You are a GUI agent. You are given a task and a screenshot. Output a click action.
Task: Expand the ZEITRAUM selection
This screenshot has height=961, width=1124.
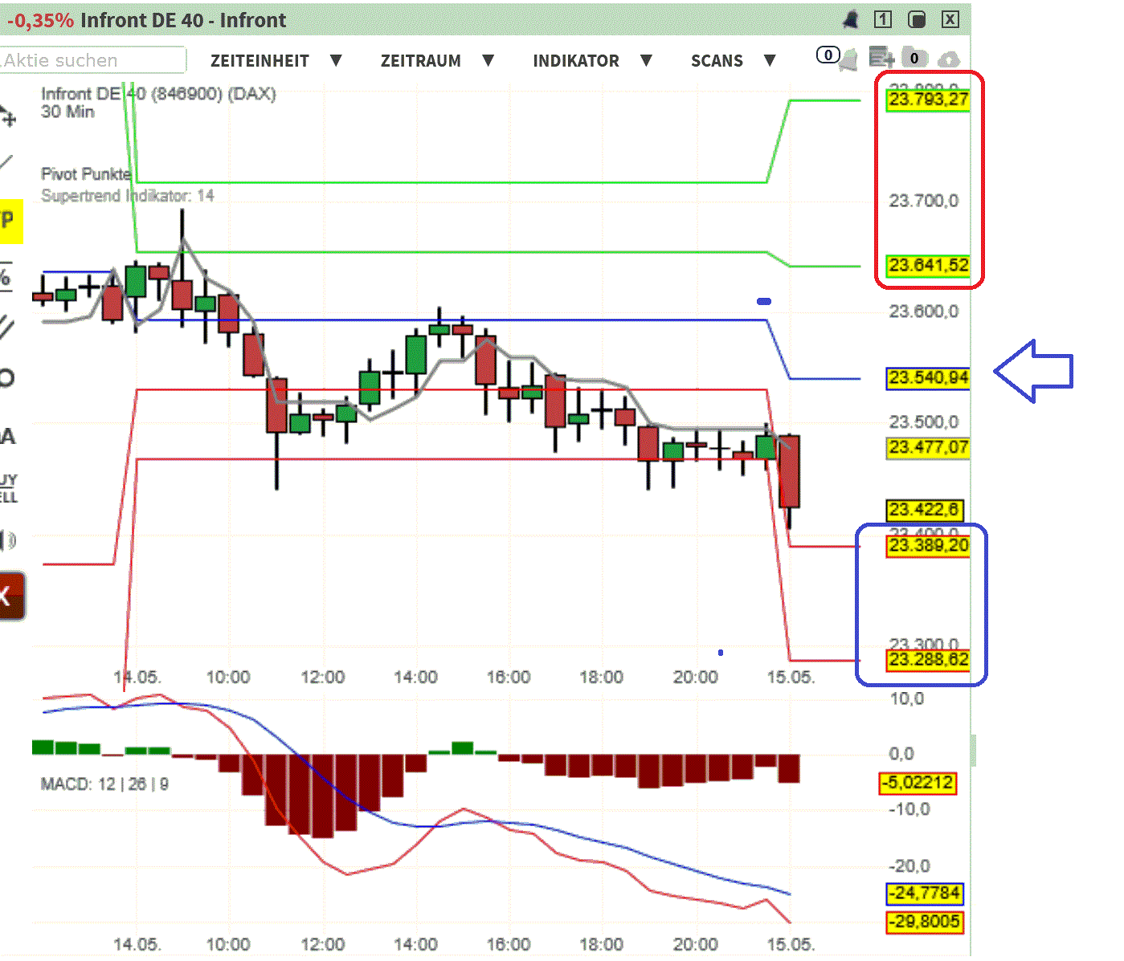[x=421, y=60]
